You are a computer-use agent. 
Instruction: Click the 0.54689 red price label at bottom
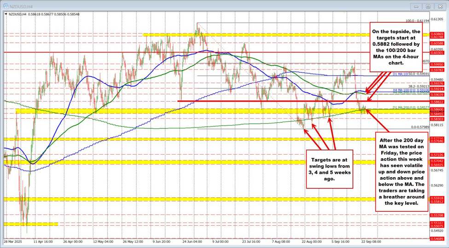tap(437, 239)
